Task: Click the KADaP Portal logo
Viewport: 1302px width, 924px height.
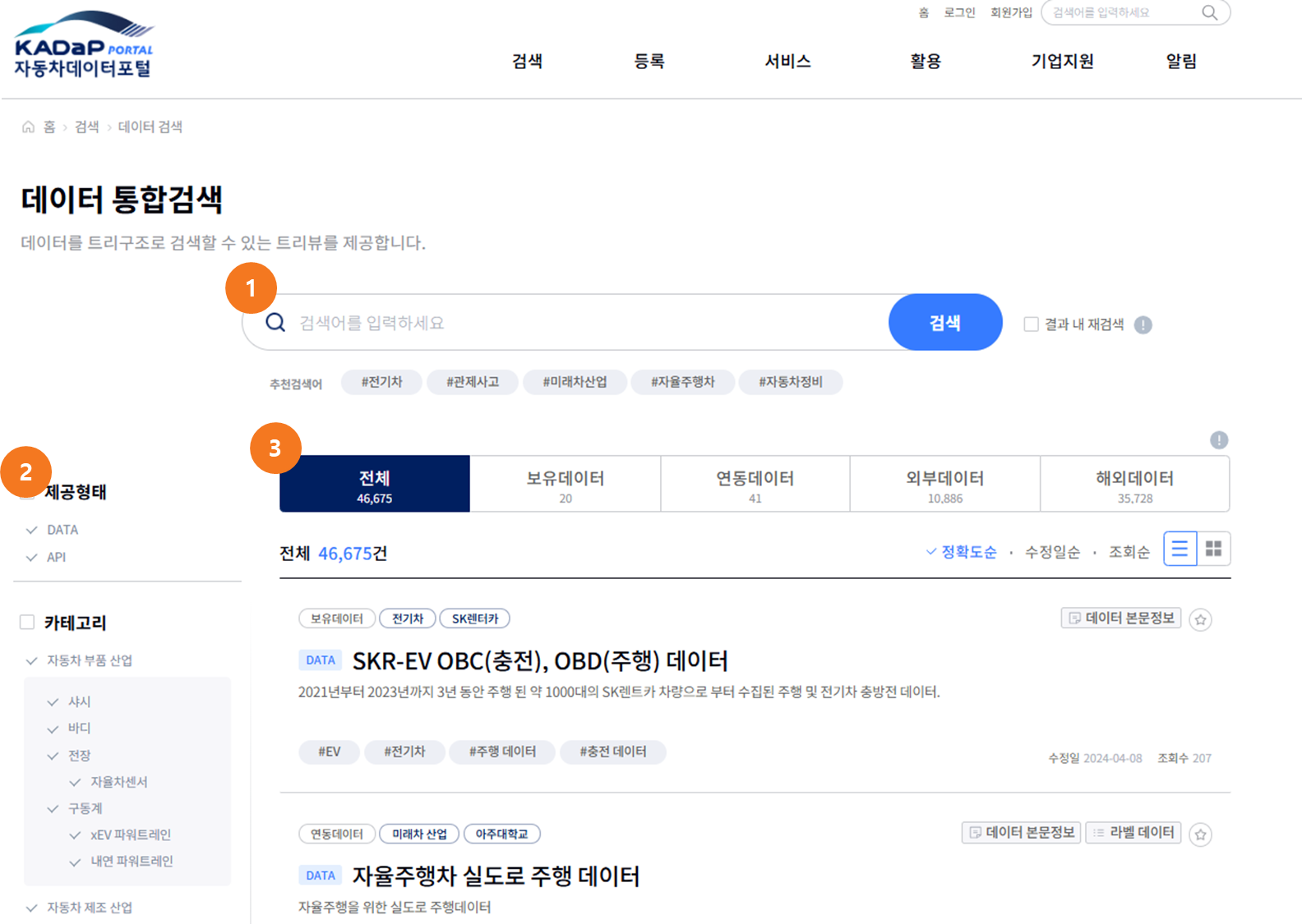Action: (83, 45)
